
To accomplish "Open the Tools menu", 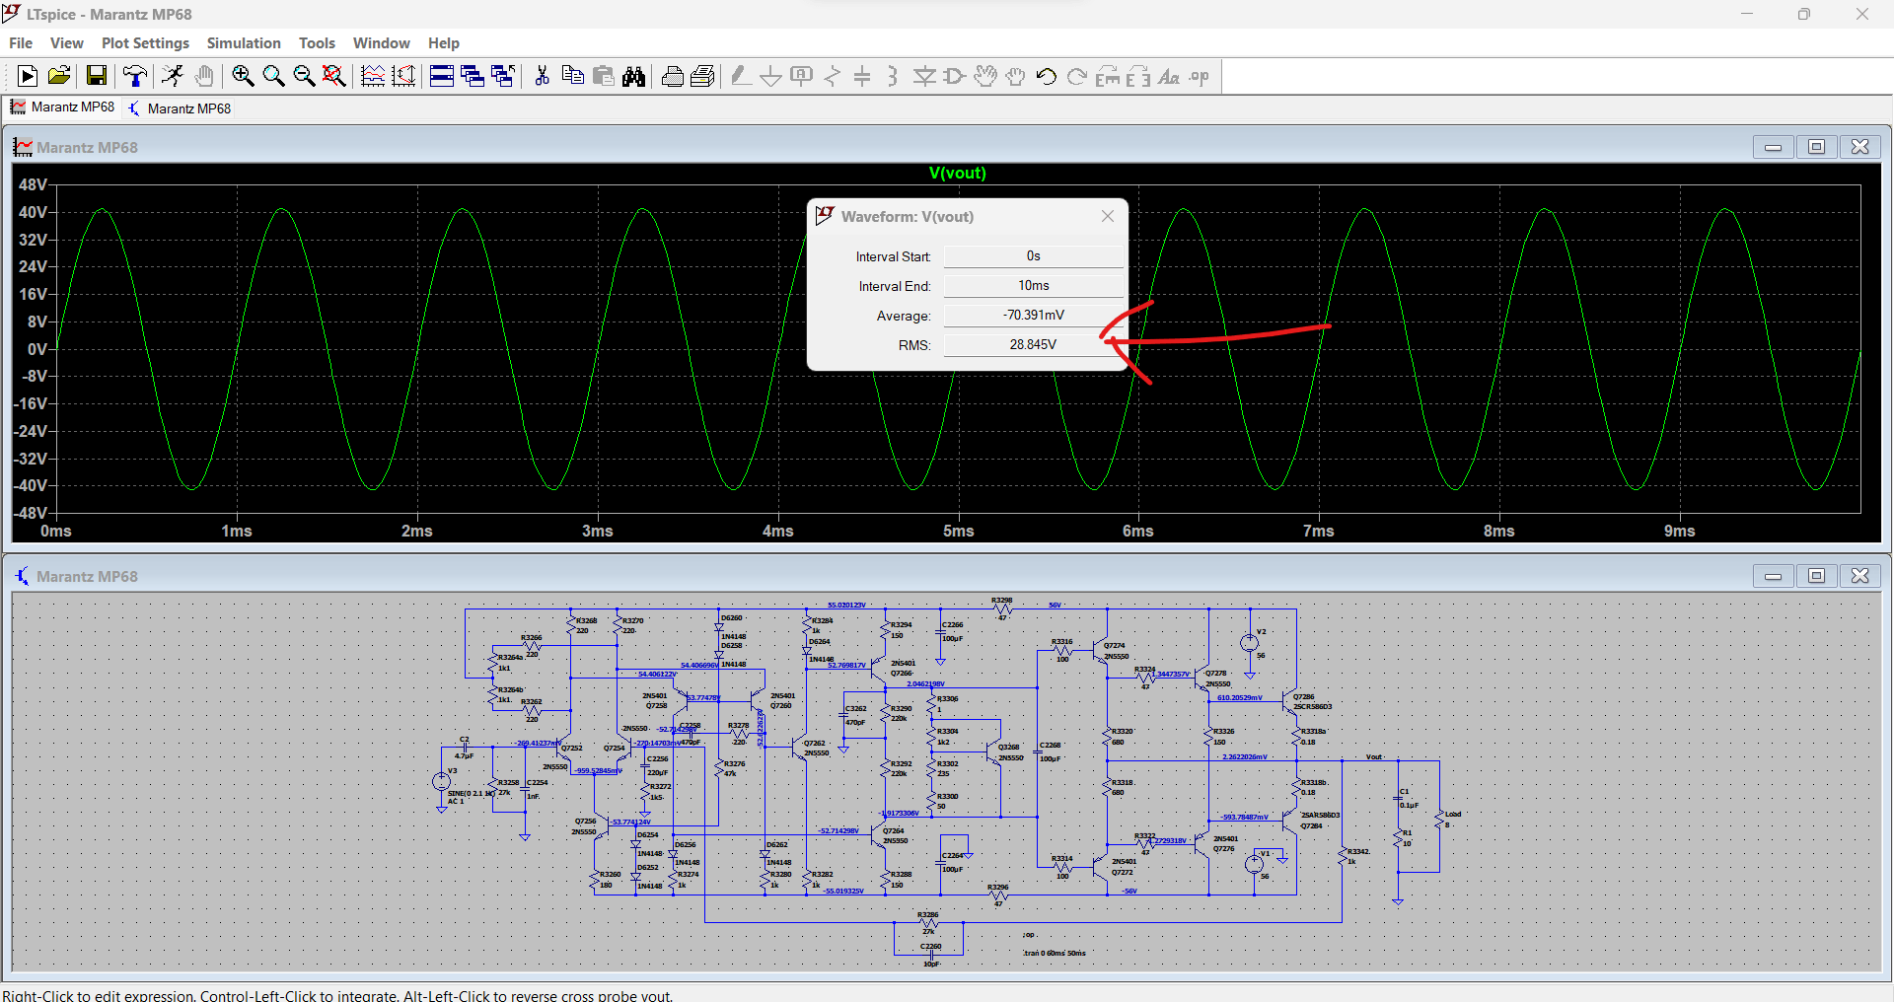I will 317,43.
